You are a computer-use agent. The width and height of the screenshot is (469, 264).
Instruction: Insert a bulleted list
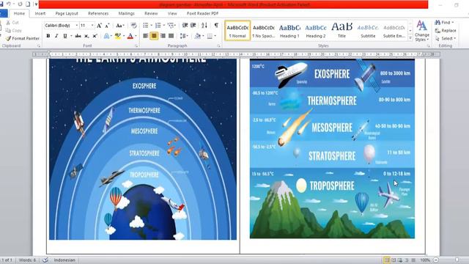click(146, 26)
